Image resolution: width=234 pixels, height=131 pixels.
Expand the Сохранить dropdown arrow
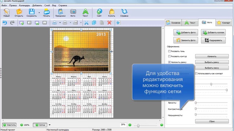pyautogui.click(x=39, y=13)
